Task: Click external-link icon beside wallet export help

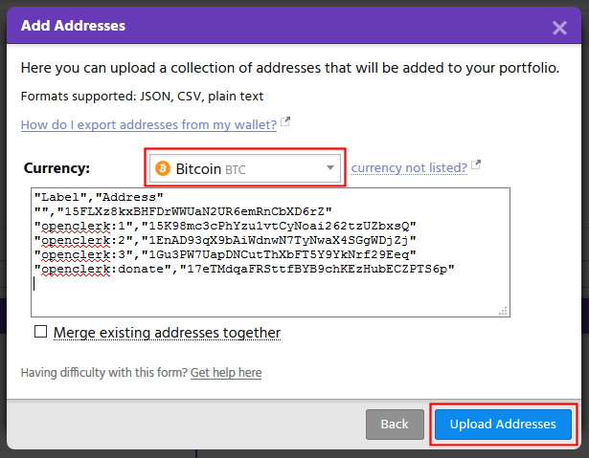Action: coord(285,123)
